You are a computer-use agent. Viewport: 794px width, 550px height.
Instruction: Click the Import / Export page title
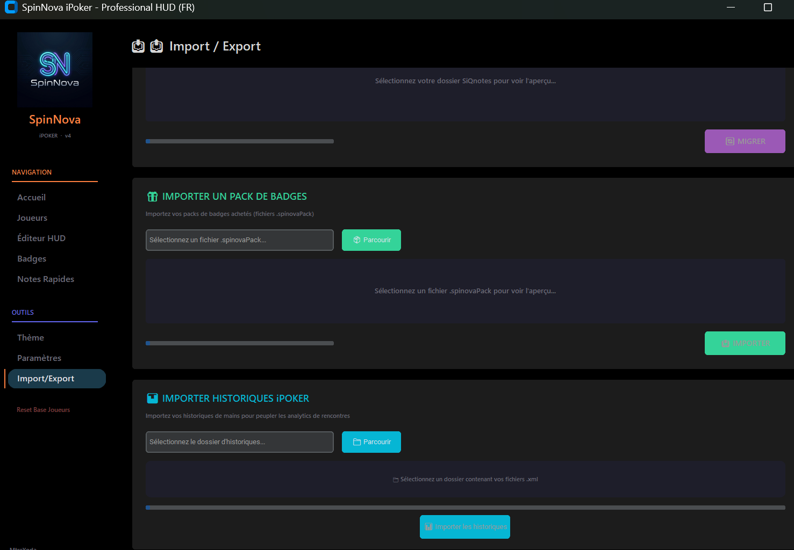[x=215, y=46]
